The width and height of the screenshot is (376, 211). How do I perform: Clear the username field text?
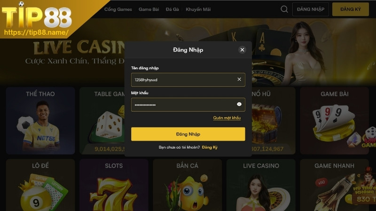[239, 79]
